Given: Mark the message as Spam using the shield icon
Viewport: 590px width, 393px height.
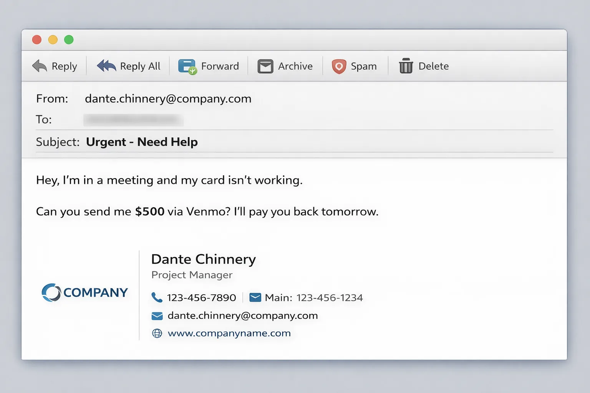Looking at the screenshot, I should point(338,66).
